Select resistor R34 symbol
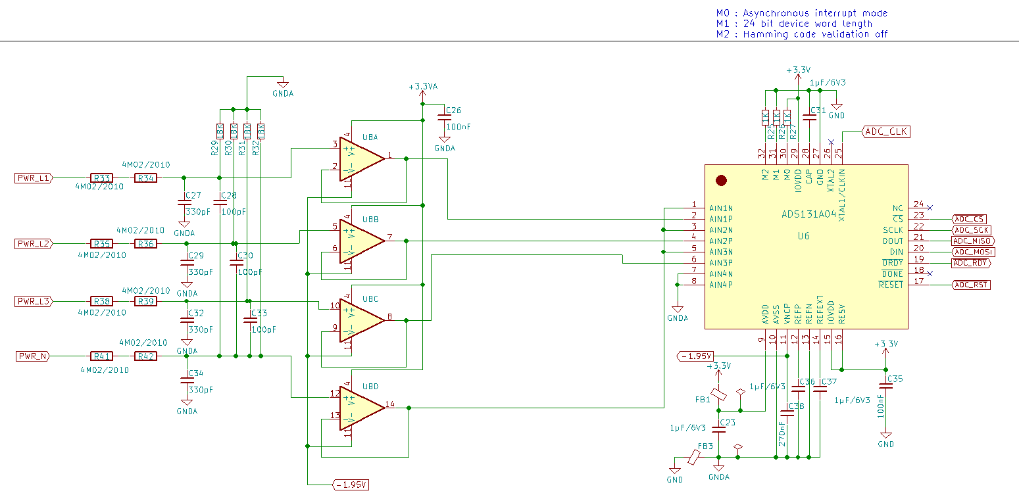Screen dimensions: 1019x499 coord(146,178)
